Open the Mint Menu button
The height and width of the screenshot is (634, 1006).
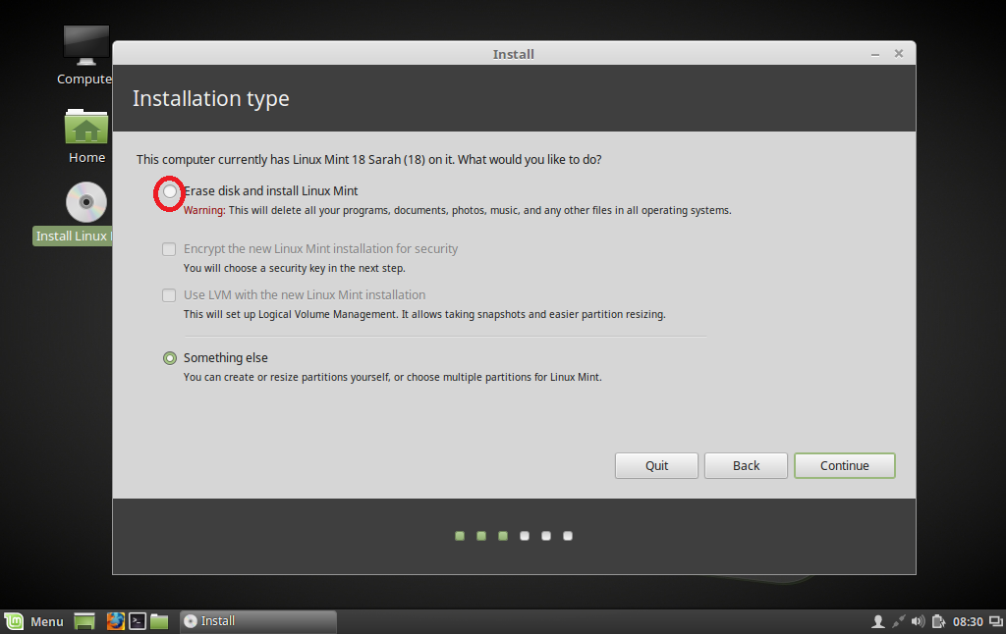coord(34,621)
